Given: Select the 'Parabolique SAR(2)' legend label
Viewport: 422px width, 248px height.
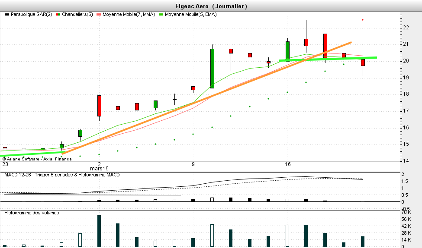Looking at the screenshot, I should tap(32, 15).
